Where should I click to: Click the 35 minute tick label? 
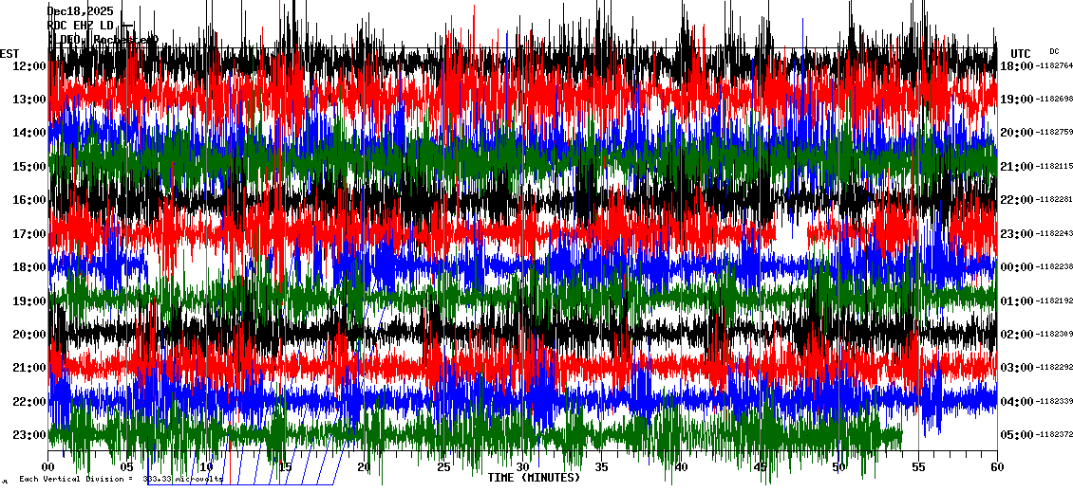pos(602,467)
